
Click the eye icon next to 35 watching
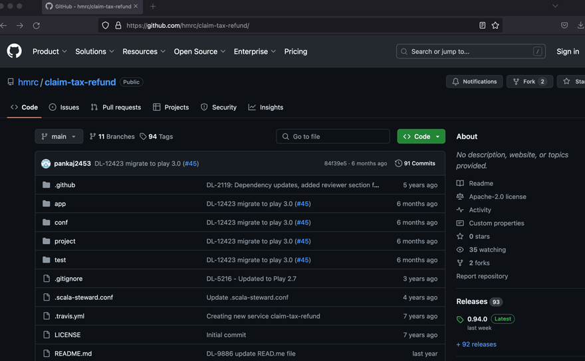[x=460, y=250]
